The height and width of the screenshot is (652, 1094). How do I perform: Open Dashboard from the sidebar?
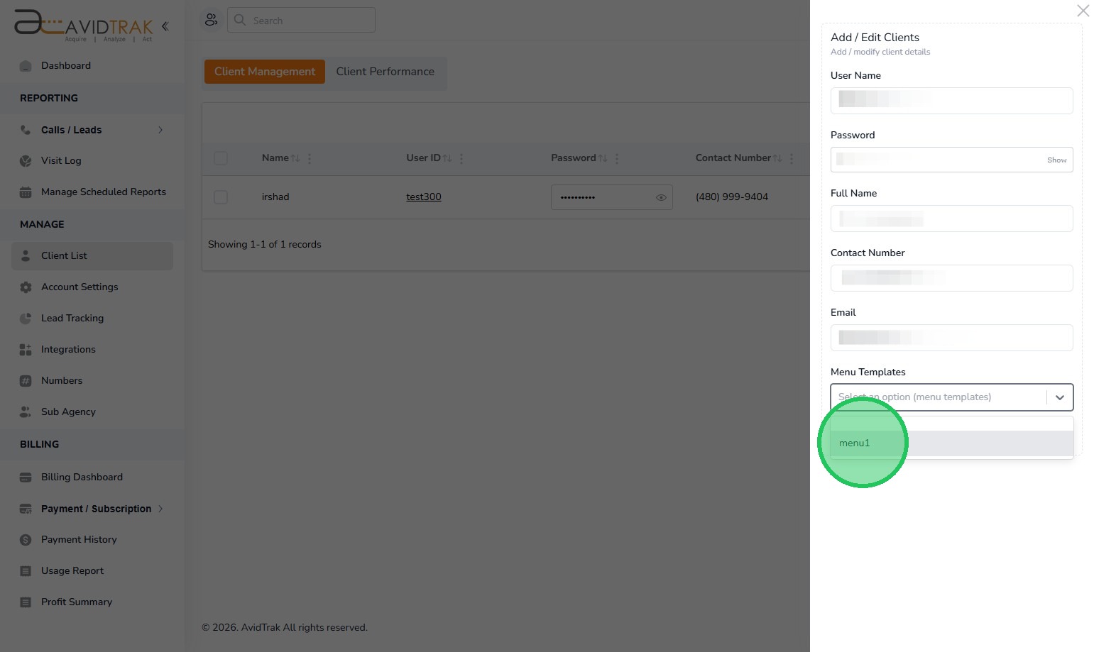coord(65,65)
